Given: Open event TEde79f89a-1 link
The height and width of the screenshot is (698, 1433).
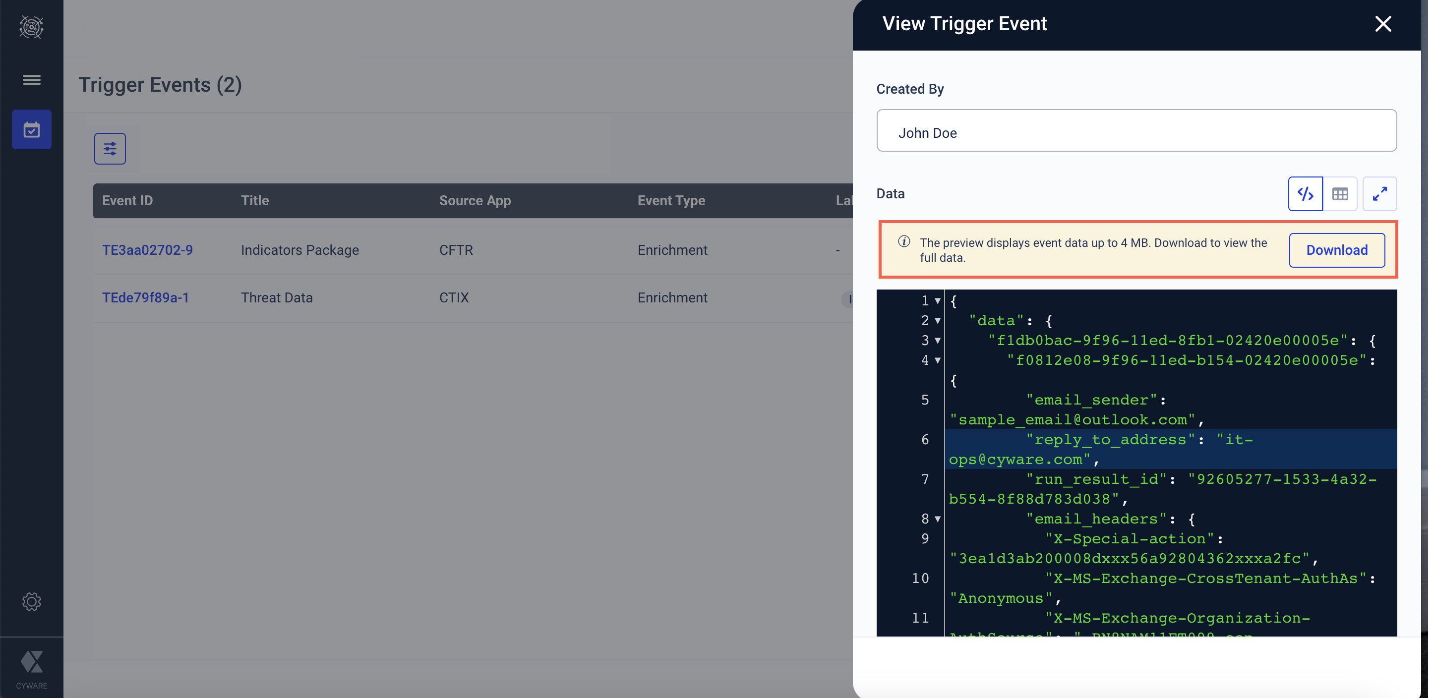Looking at the screenshot, I should click(145, 297).
